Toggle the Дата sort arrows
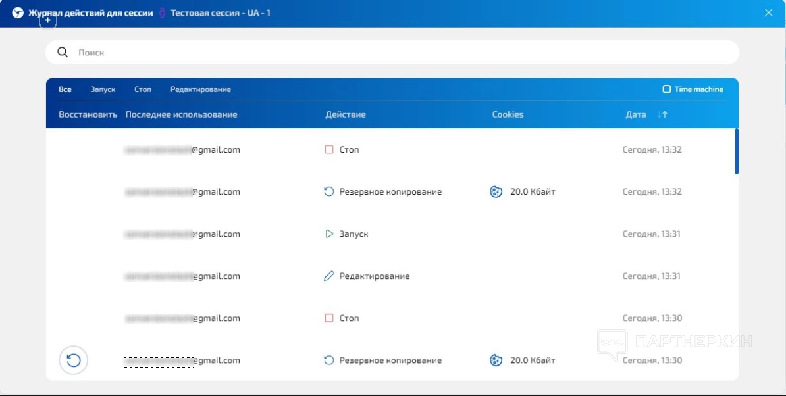 (x=662, y=114)
